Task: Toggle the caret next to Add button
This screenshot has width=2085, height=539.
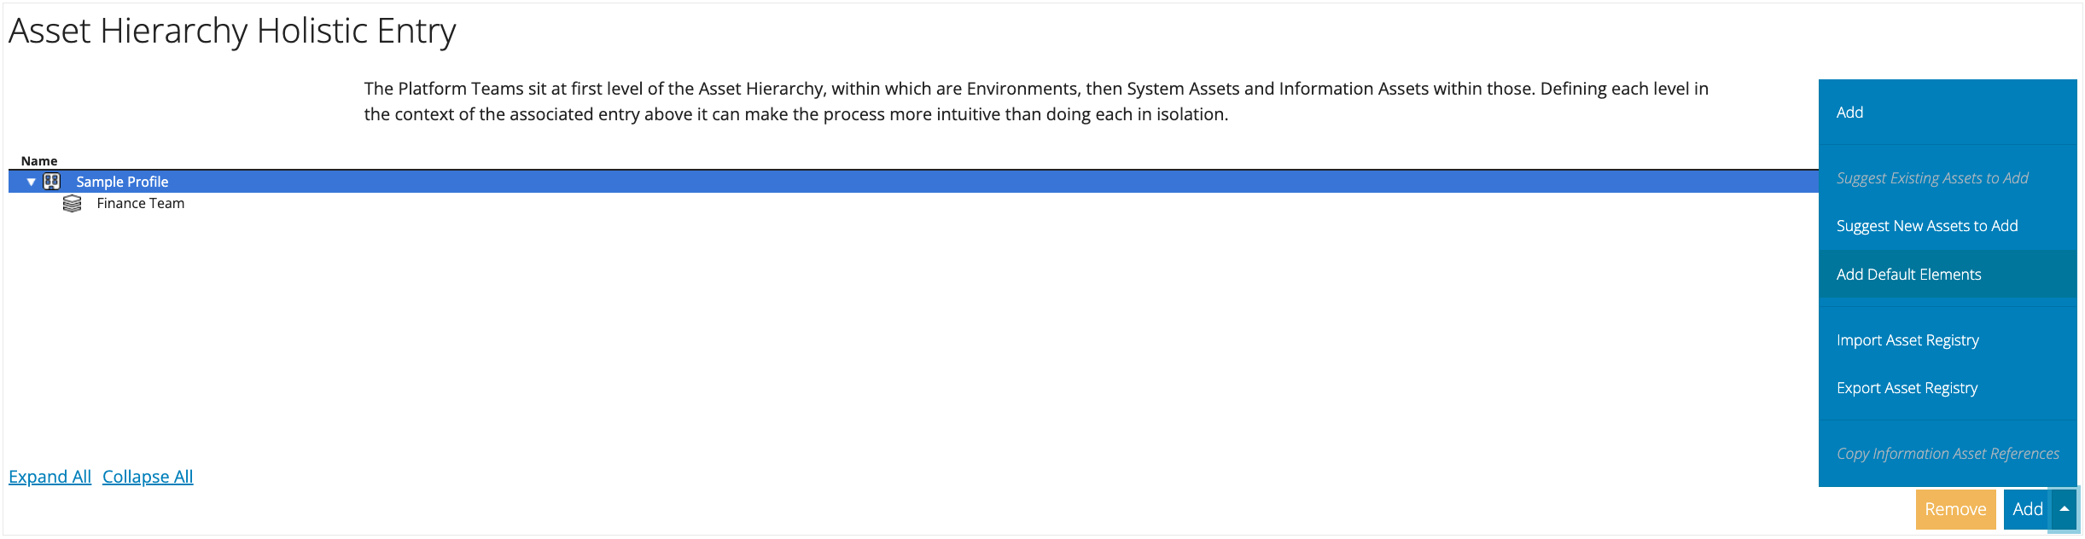Action: (2065, 509)
